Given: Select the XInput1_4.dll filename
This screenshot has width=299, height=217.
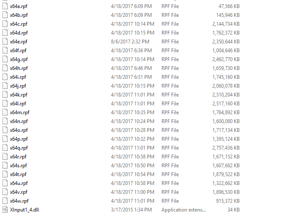Looking at the screenshot, I should (24, 210).
